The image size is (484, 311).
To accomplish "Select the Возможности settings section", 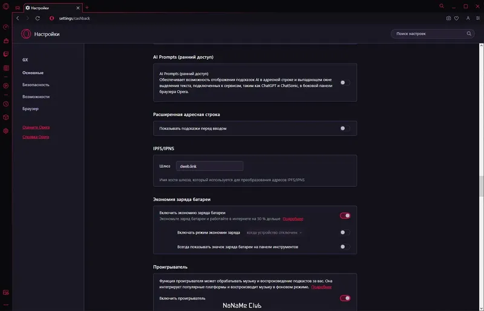I will 36,97.
